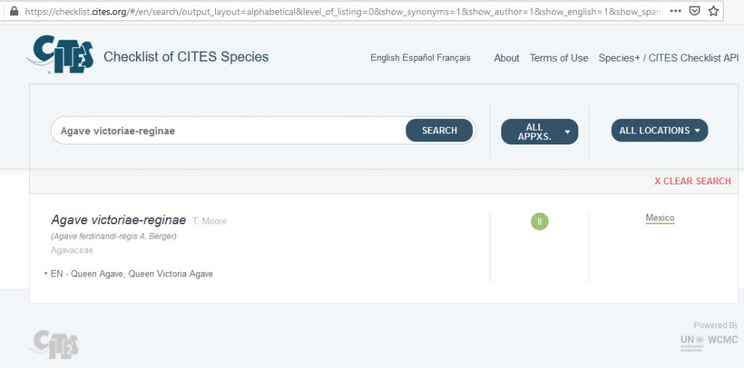This screenshot has height=368, width=744.
Task: Click the Pocket save icon in the address bar
Action: tap(695, 10)
